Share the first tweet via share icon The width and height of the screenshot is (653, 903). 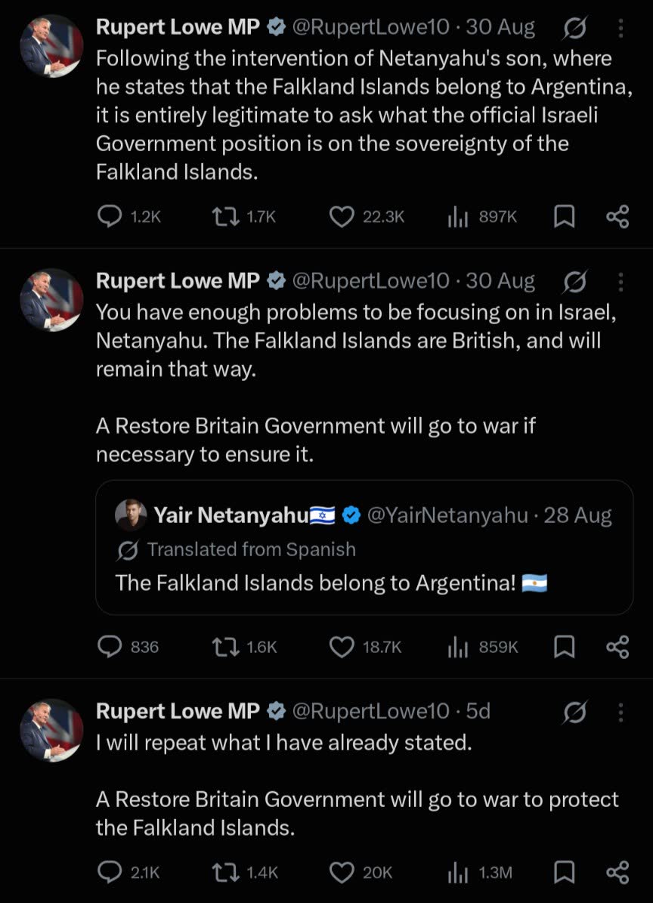pos(617,217)
